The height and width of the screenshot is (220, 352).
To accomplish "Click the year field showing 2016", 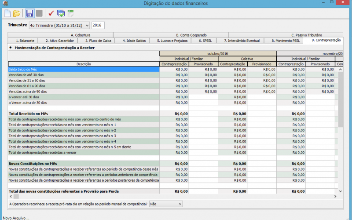I will [98, 25].
